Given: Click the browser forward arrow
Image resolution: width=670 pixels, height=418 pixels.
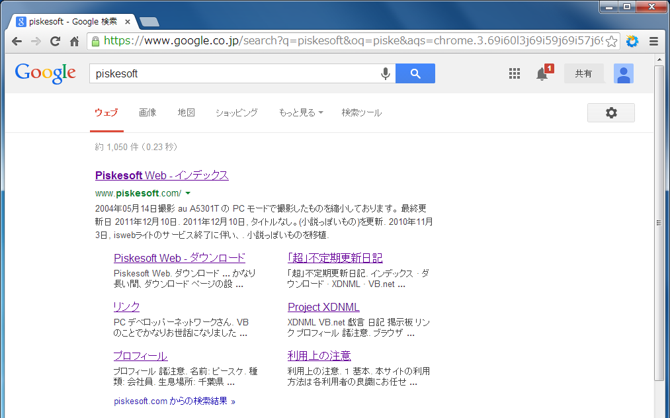Looking at the screenshot, I should (x=36, y=42).
